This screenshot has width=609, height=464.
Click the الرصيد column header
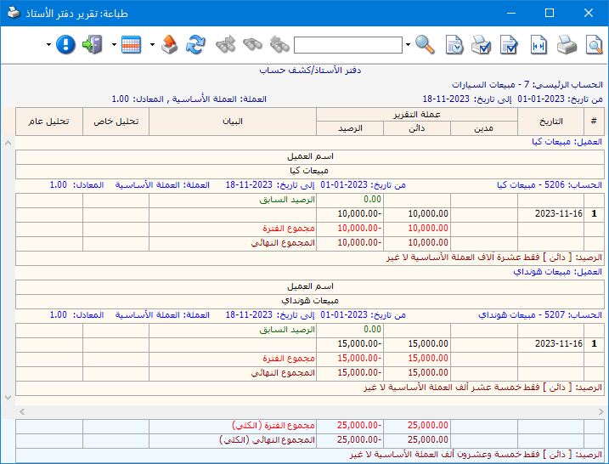pyautogui.click(x=350, y=128)
